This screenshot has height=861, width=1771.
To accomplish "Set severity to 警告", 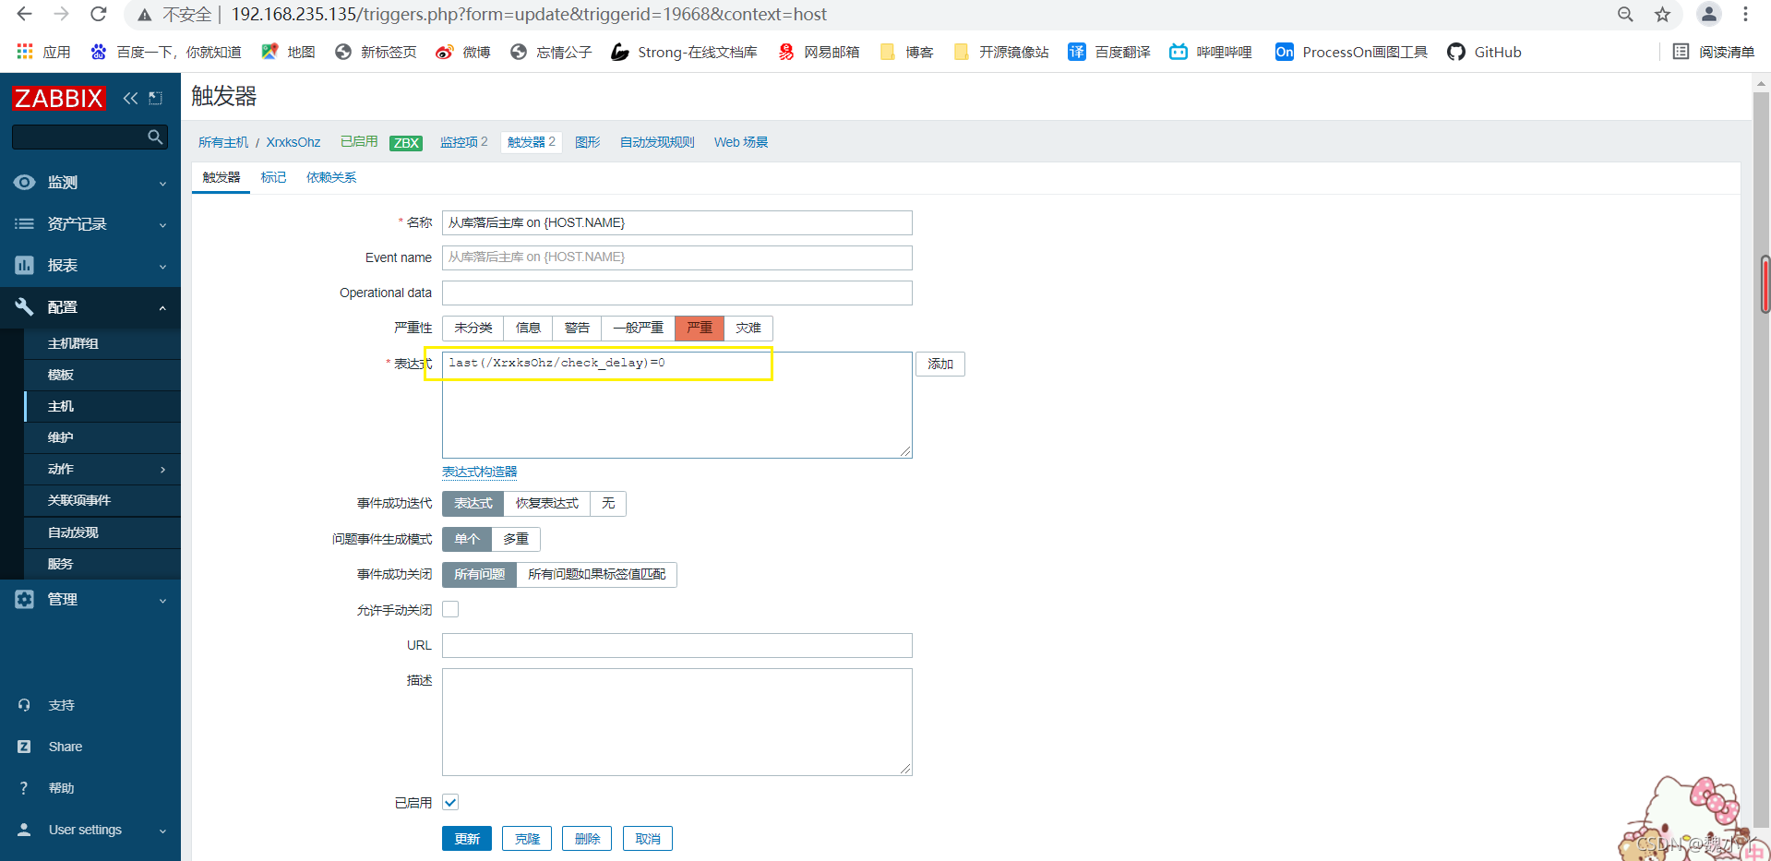I will [577, 328].
